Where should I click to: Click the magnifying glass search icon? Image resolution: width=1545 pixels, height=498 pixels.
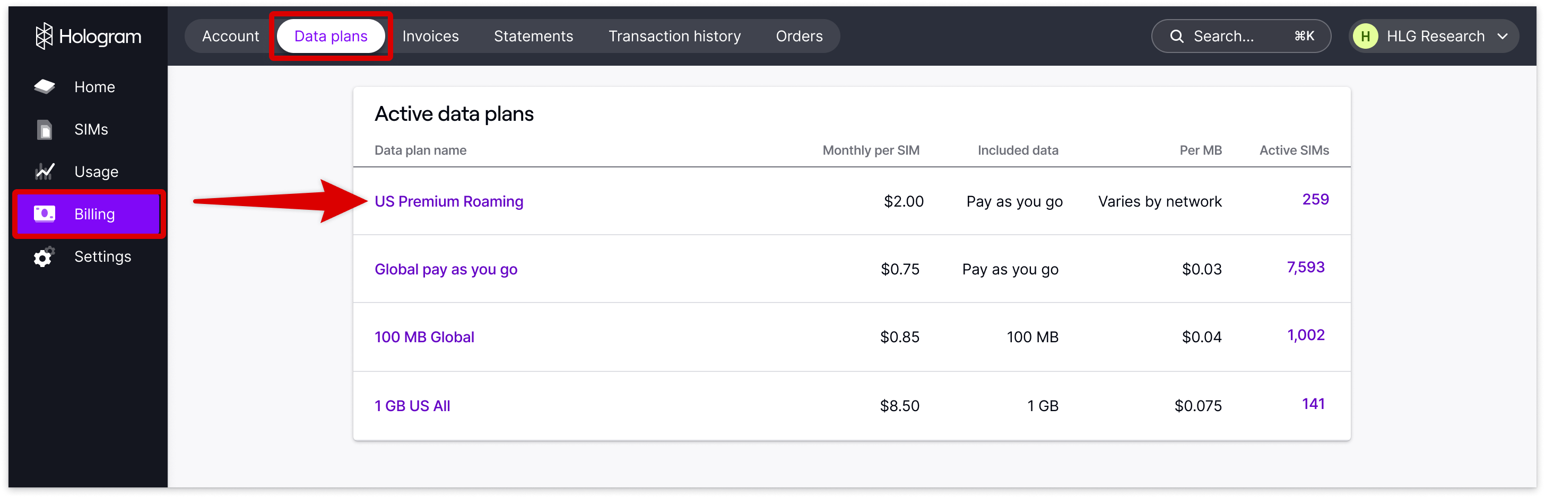click(x=1176, y=36)
